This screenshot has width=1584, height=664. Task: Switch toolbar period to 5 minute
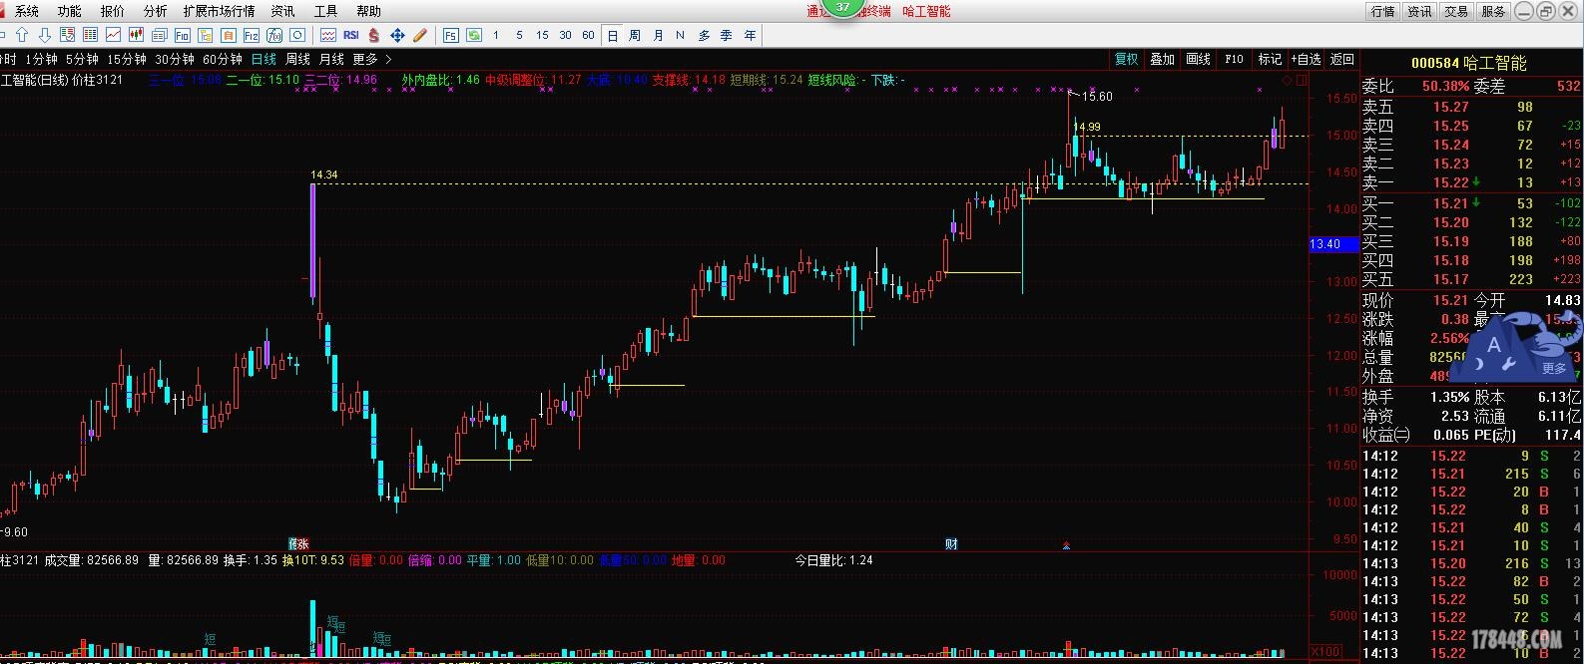(x=519, y=35)
